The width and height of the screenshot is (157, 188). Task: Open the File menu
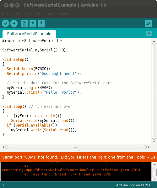point(6,14)
